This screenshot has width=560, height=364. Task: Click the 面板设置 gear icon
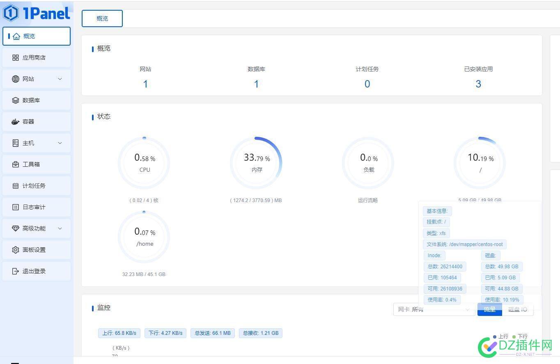[16, 250]
